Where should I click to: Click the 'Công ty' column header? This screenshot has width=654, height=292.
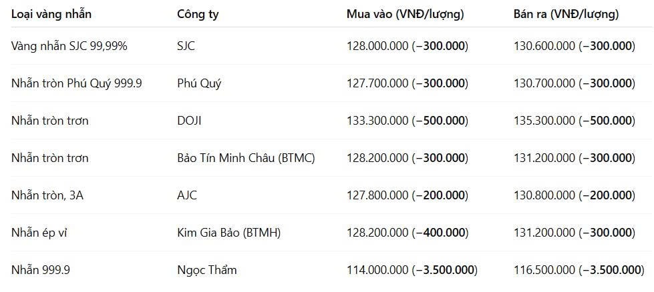click(x=198, y=15)
